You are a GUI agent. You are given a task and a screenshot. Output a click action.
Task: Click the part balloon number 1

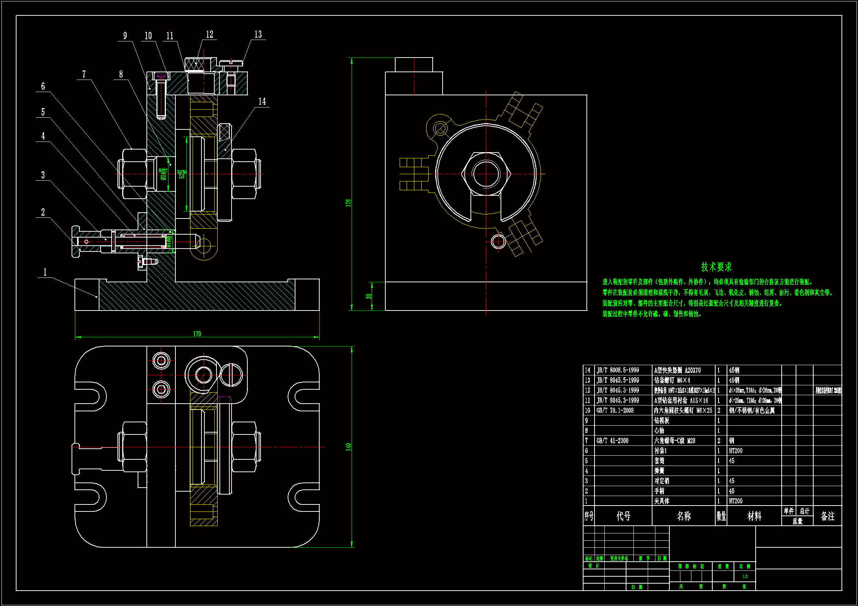pos(45,272)
